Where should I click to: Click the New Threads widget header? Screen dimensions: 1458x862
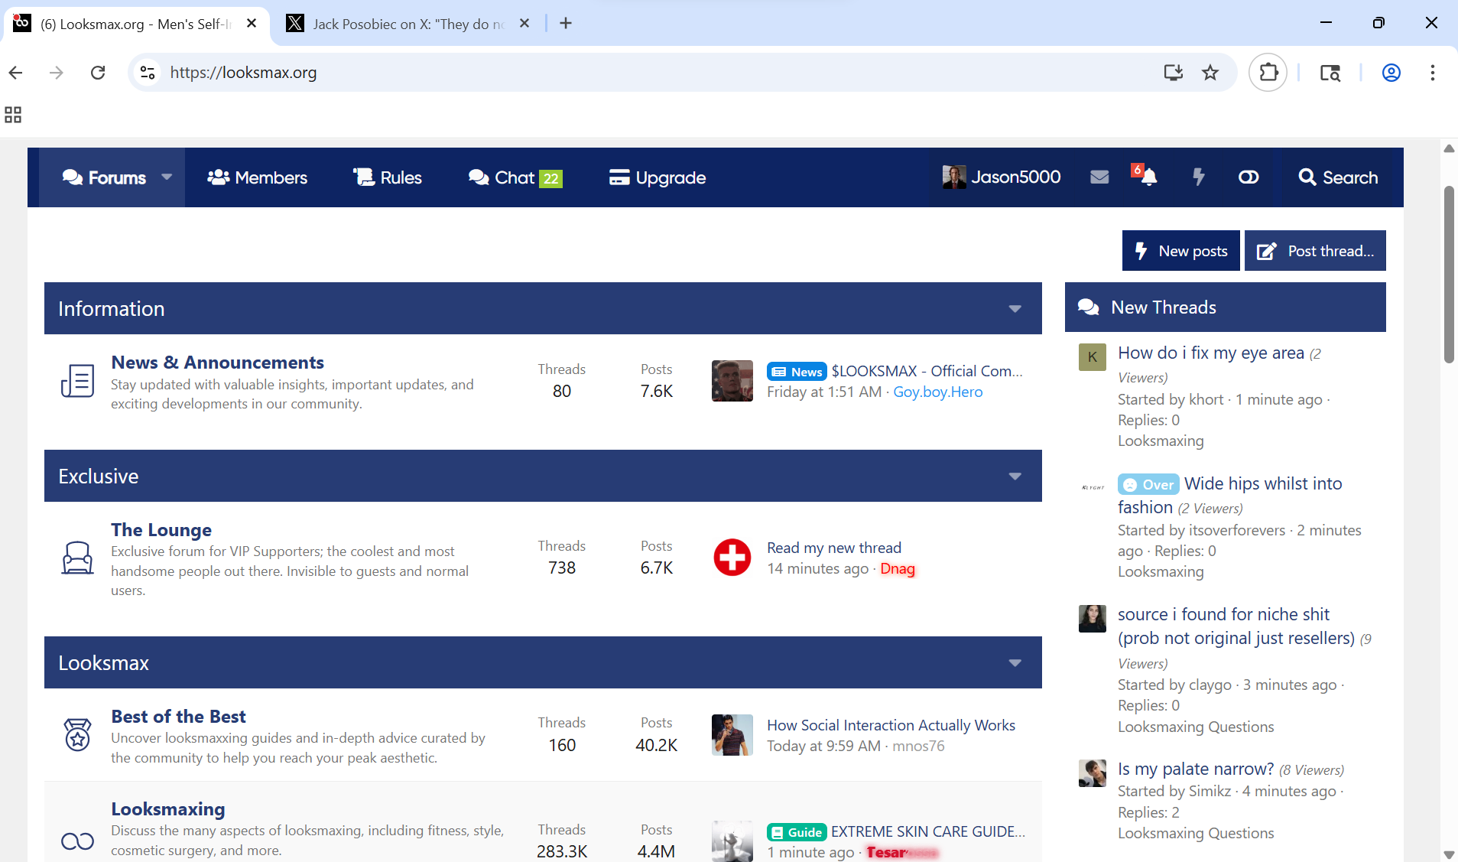click(1226, 307)
